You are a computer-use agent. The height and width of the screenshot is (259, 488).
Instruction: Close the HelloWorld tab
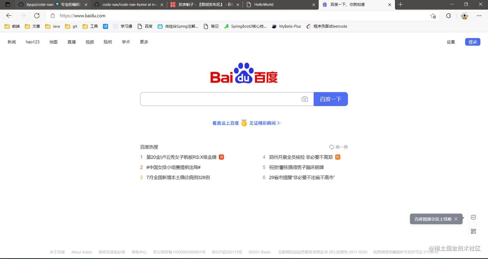coord(313,5)
